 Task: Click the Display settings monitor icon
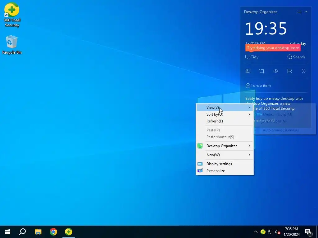point(200,164)
